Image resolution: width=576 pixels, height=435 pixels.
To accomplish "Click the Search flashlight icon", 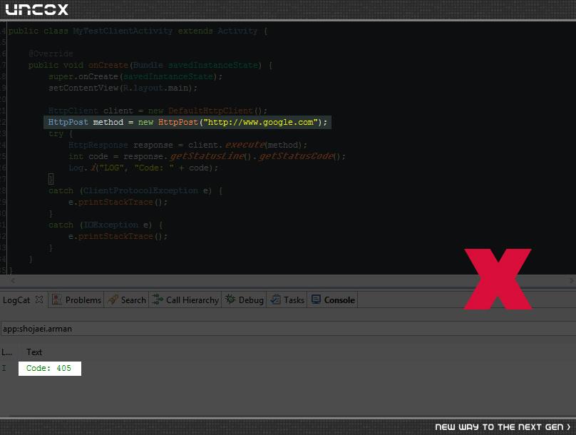I will tap(113, 300).
